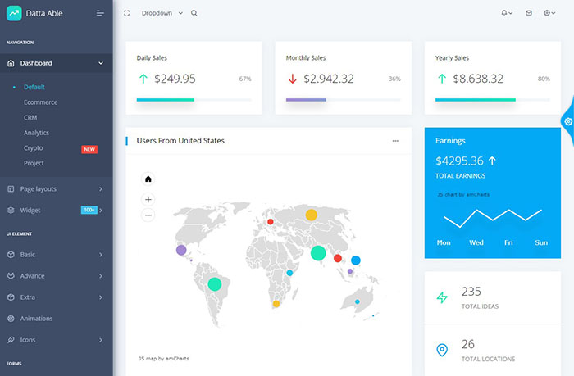Open the settings gear dropdown in header
This screenshot has height=376, width=574.
point(549,13)
